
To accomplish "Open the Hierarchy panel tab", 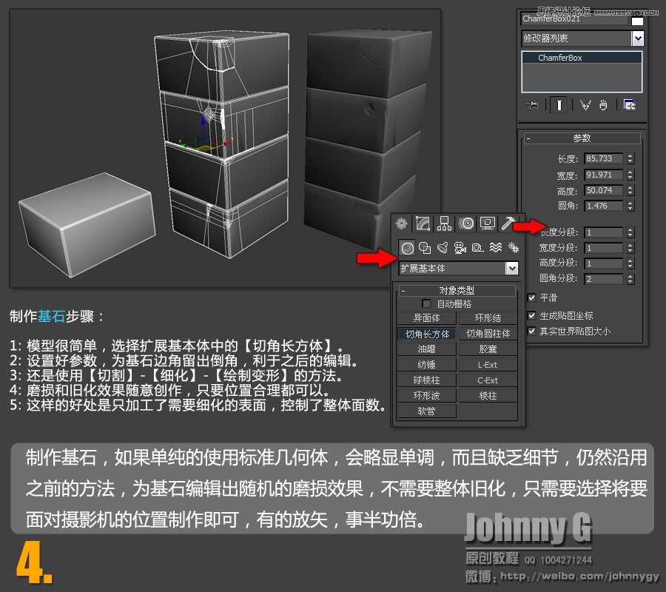I will 444,223.
